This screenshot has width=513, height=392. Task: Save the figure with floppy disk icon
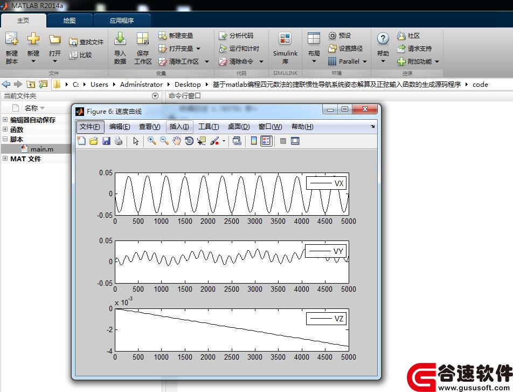(106, 141)
